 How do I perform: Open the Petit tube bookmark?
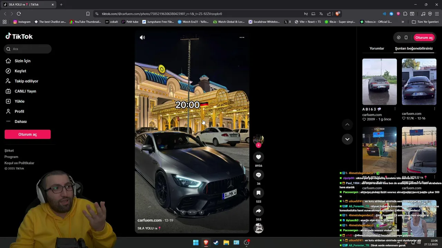pos(130,22)
